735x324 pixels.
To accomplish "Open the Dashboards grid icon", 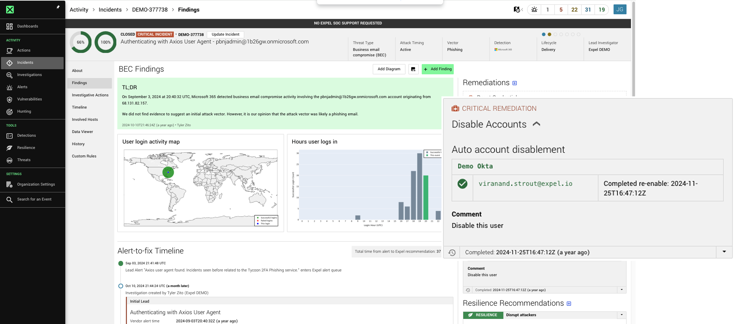I will point(10,26).
